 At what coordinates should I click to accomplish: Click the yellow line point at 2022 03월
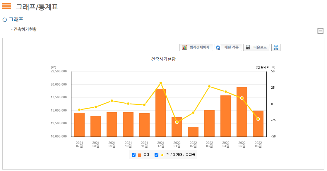(209, 86)
